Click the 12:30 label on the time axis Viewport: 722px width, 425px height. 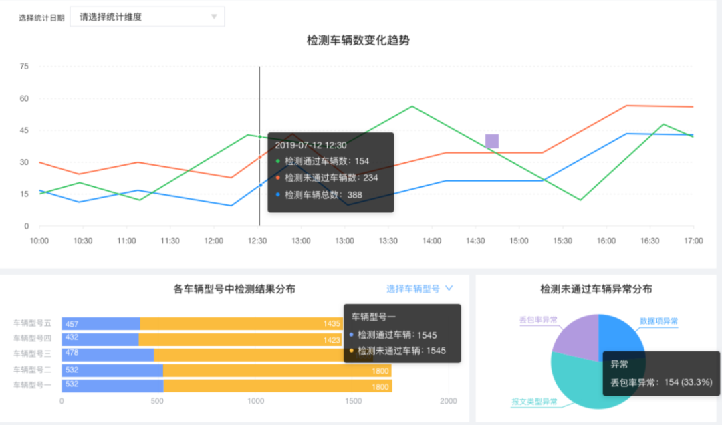coord(257,241)
